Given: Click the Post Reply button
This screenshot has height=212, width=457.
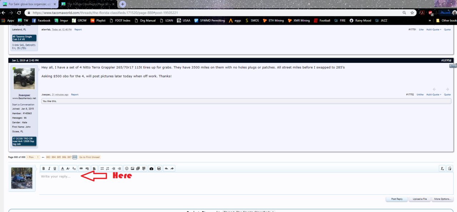Looking at the screenshot, I should 397,199.
